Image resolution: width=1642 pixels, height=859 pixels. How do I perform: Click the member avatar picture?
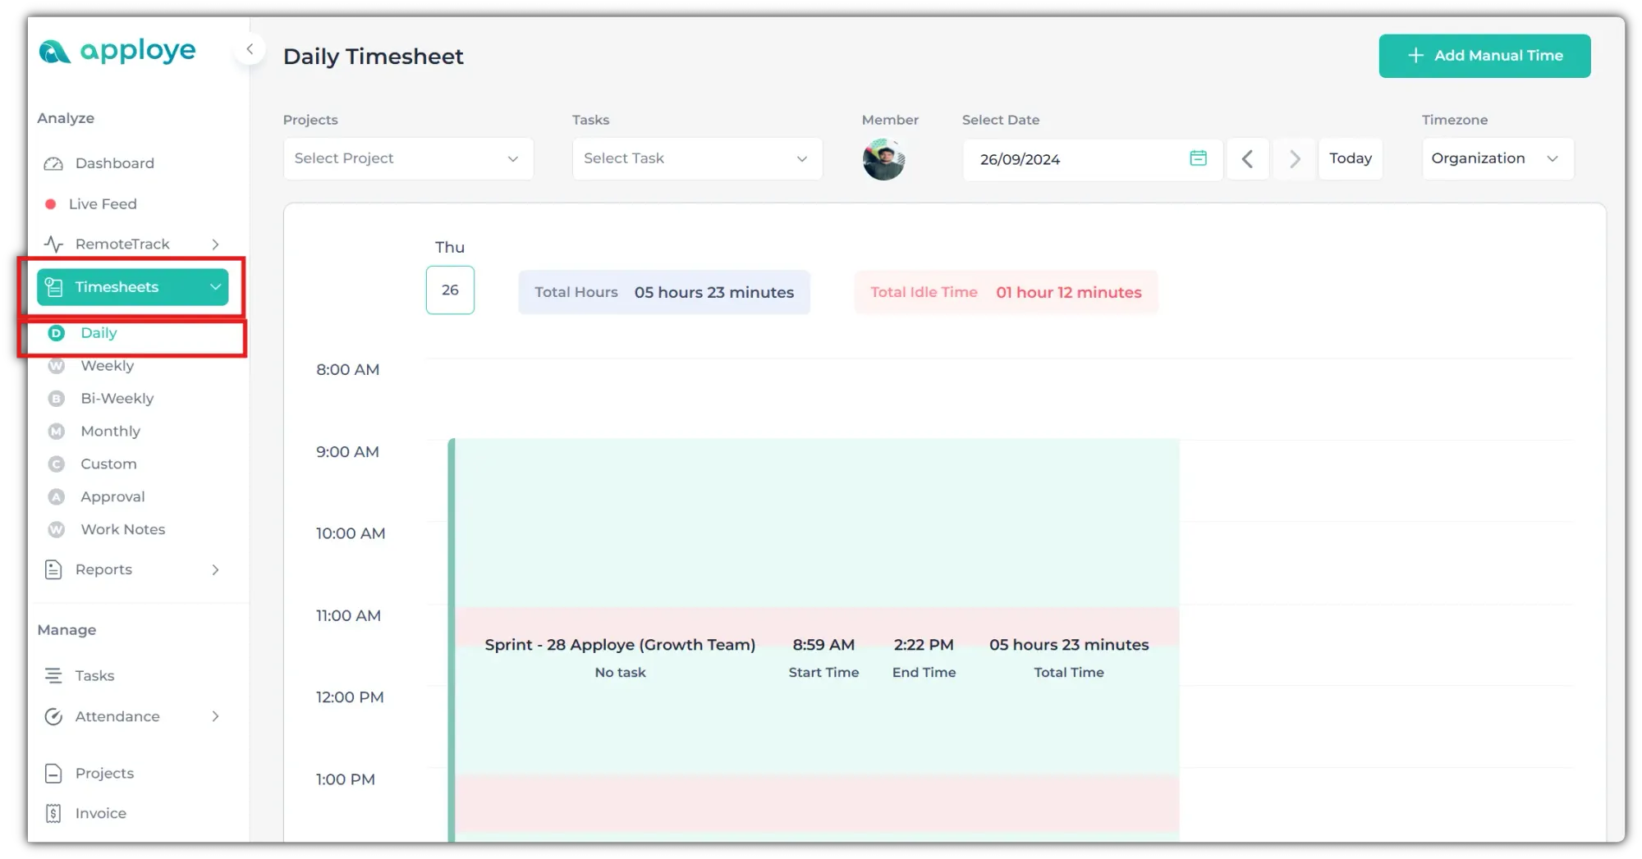tap(883, 159)
